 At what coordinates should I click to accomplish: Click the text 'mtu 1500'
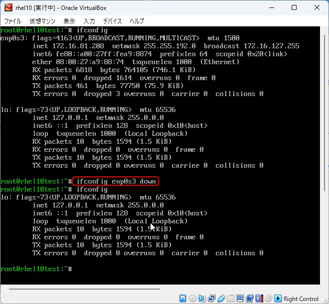pyautogui.click(x=223, y=38)
